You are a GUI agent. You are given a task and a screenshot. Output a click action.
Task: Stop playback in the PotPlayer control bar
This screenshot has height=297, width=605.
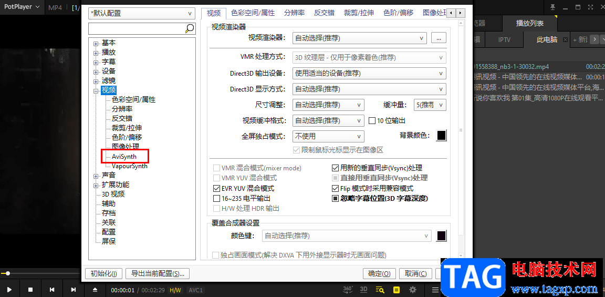pos(30,290)
